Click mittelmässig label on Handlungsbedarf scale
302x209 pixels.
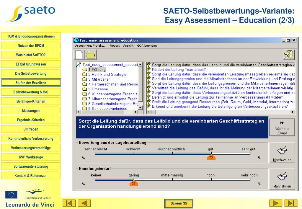pyautogui.click(x=172, y=175)
